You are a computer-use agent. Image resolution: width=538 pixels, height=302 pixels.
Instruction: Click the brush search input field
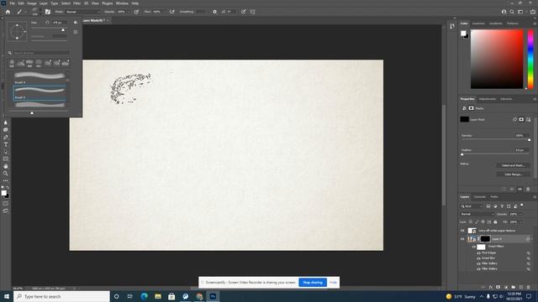[x=41, y=53]
